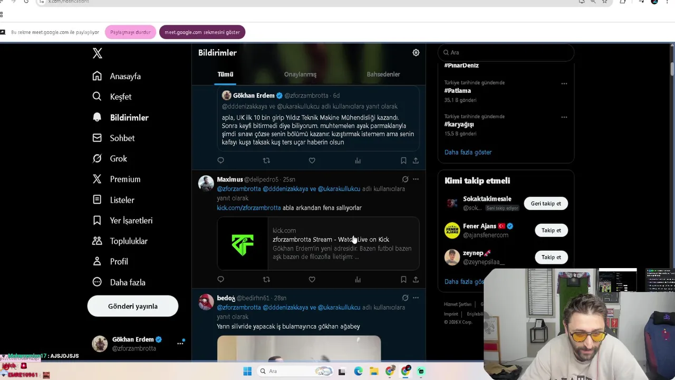Open Premium X icon in sidebar
The height and width of the screenshot is (380, 675).
97,179
